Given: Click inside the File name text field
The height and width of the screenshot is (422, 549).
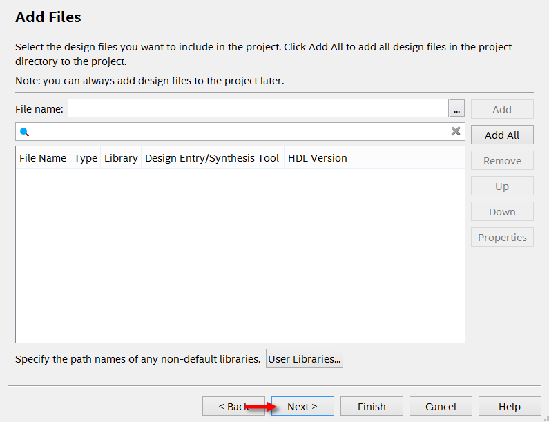Looking at the screenshot, I should [x=258, y=109].
